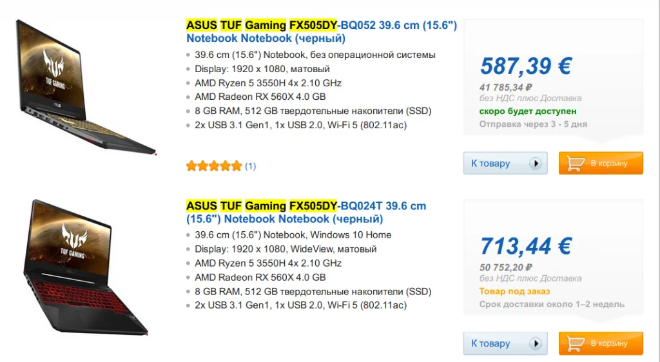Click the cart icon for the 587,39 € laptop

575,164
